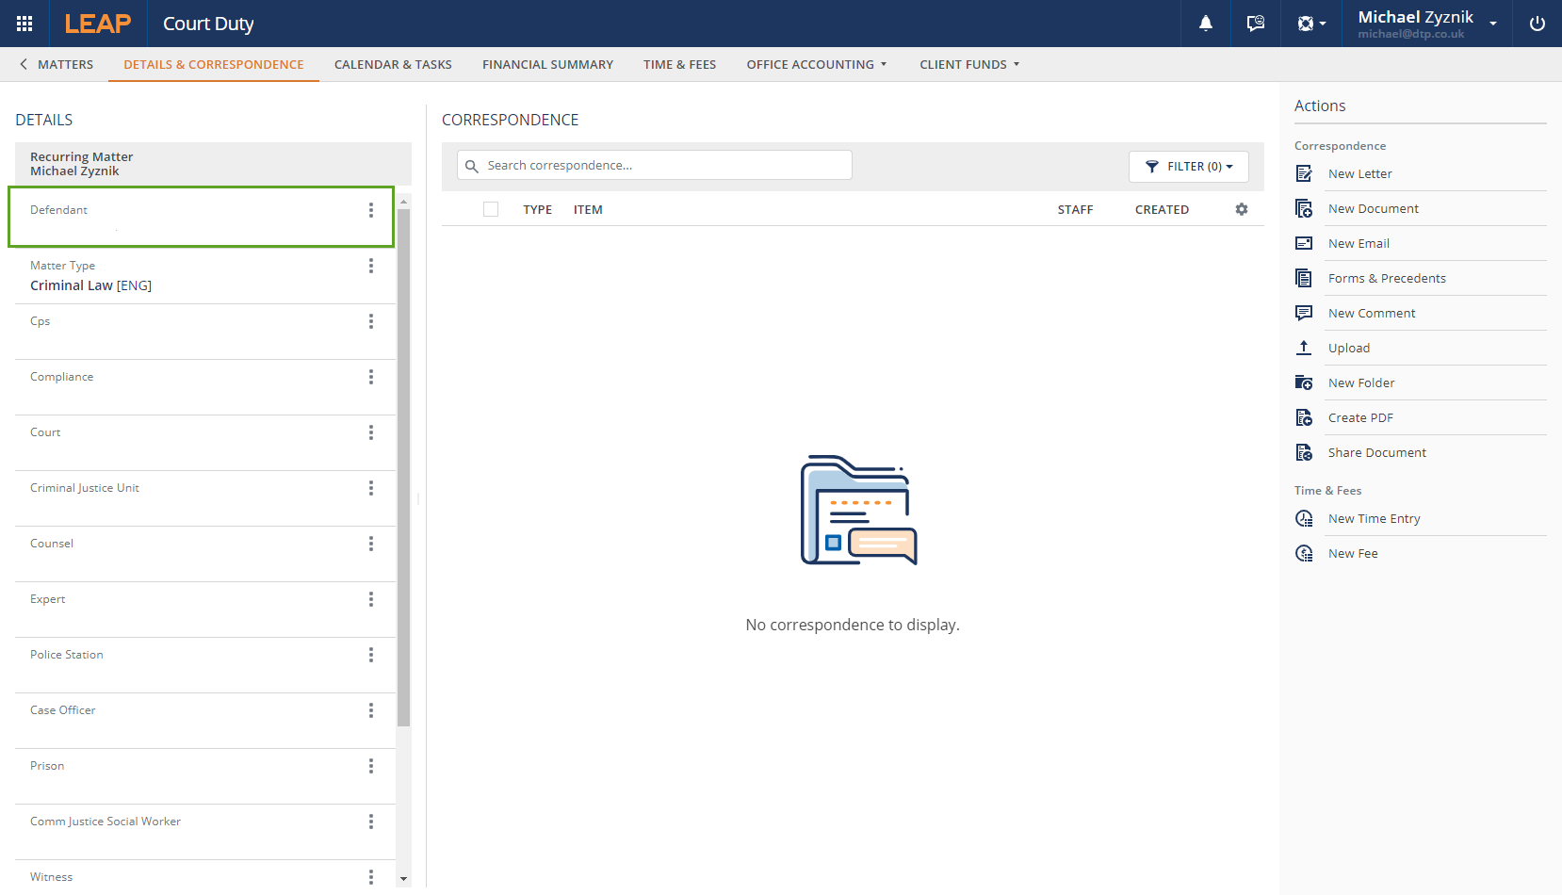1562x895 pixels.
Task: Open the chat support icon
Action: coord(1255,24)
